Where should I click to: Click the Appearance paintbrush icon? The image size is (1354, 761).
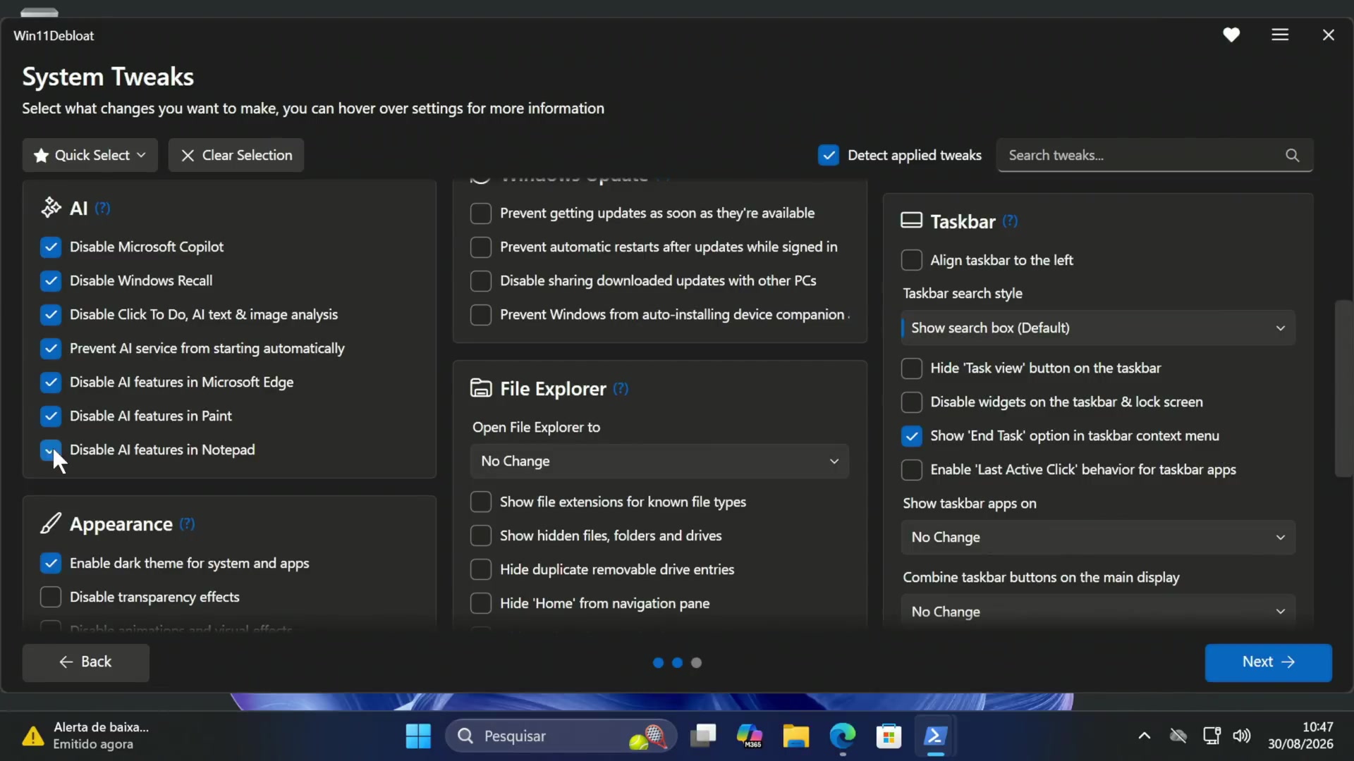click(x=51, y=524)
